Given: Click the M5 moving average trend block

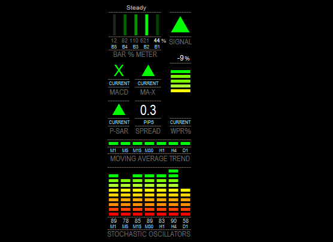Looking at the screenshot, I should pyautogui.click(x=125, y=143).
